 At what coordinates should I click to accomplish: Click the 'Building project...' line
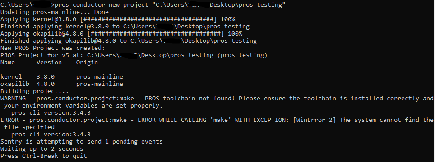click(34, 91)
